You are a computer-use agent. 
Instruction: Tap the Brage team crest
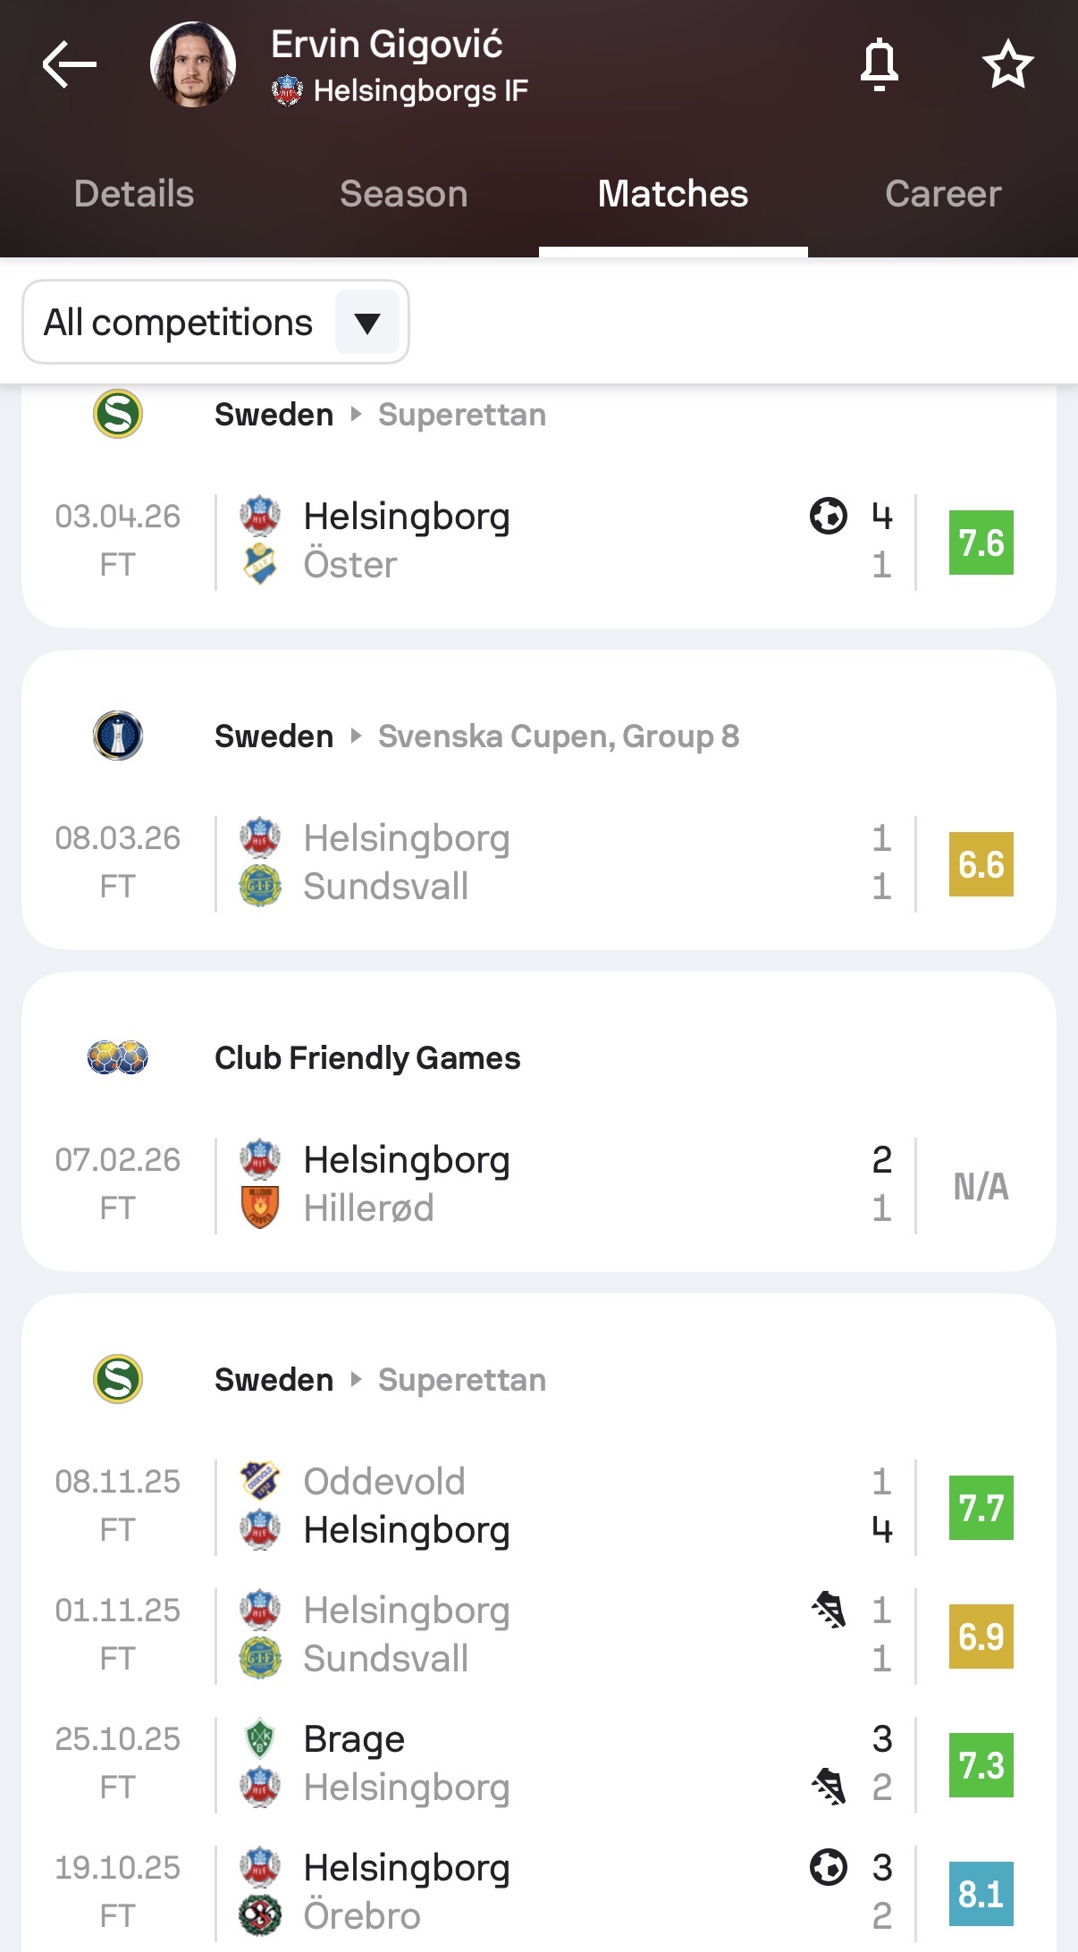click(x=260, y=1738)
